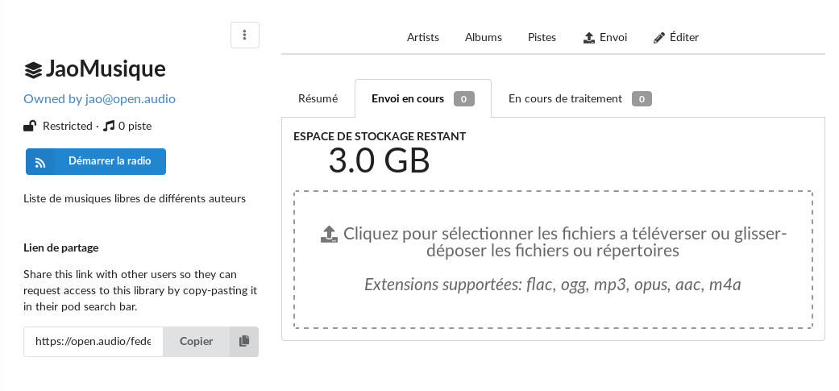
Task: Click the stacked layers library icon
Action: 33,70
